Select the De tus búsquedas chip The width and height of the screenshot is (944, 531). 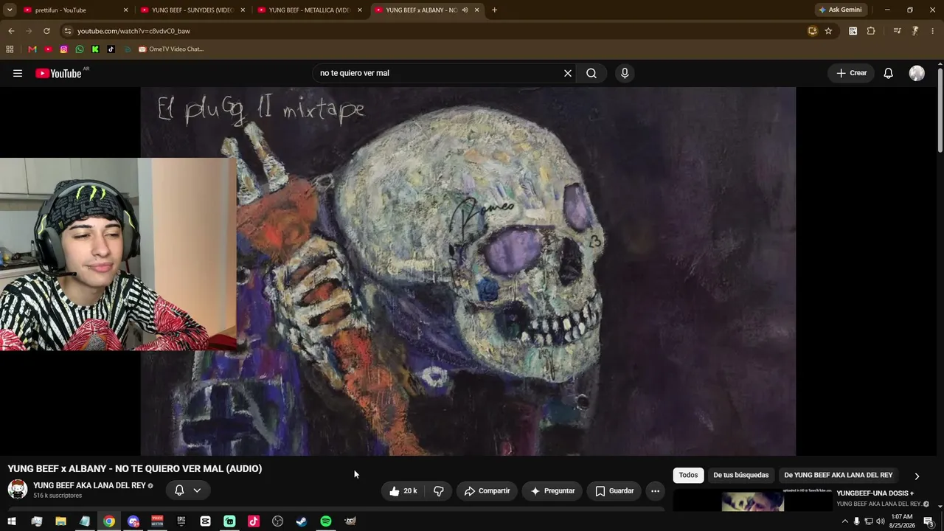click(740, 475)
